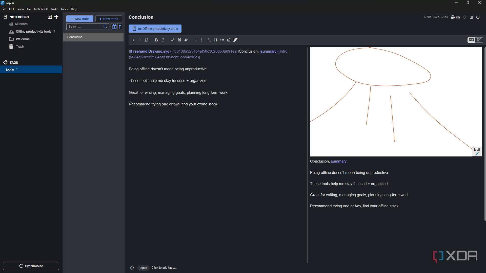Viewport: 486px width, 273px height.
Task: Open the Notebook menu
Action: [41, 9]
